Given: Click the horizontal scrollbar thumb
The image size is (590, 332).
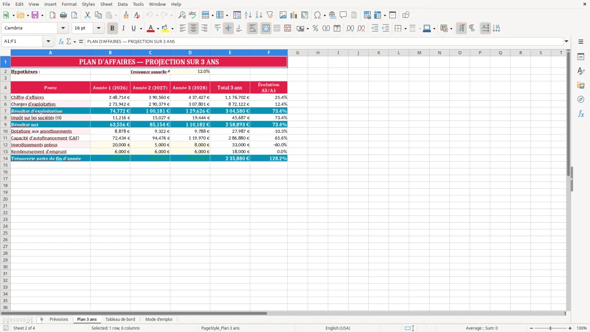Looking at the screenshot, I should point(134,313).
